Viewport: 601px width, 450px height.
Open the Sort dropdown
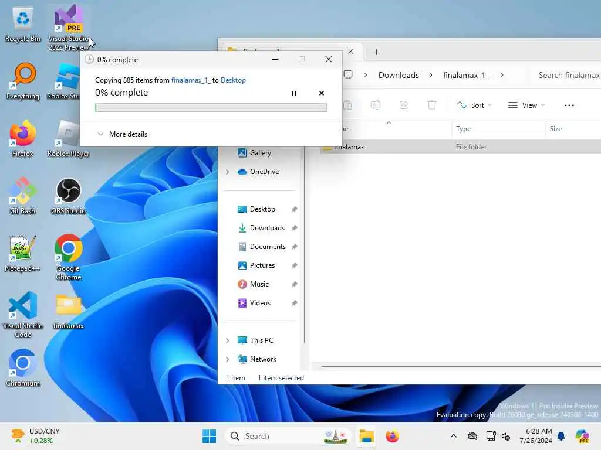pos(474,105)
